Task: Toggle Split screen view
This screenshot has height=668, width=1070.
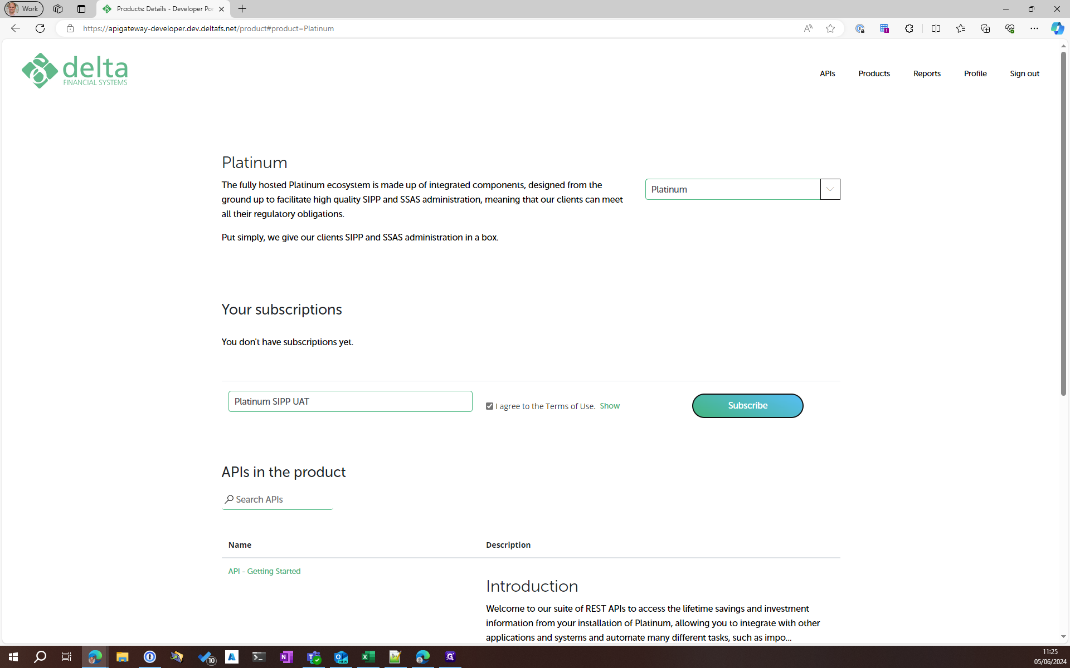Action: (x=936, y=28)
